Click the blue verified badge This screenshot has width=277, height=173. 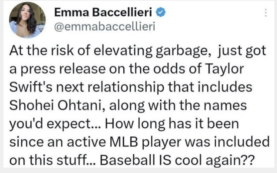161,13
